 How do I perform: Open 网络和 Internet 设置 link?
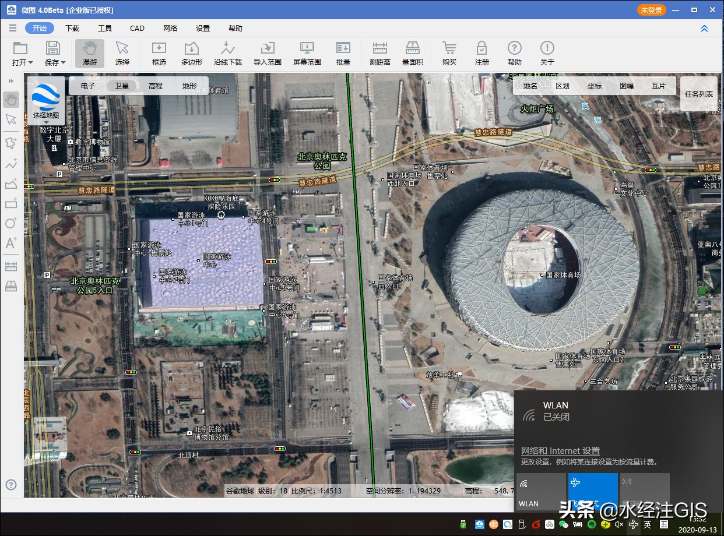point(560,450)
